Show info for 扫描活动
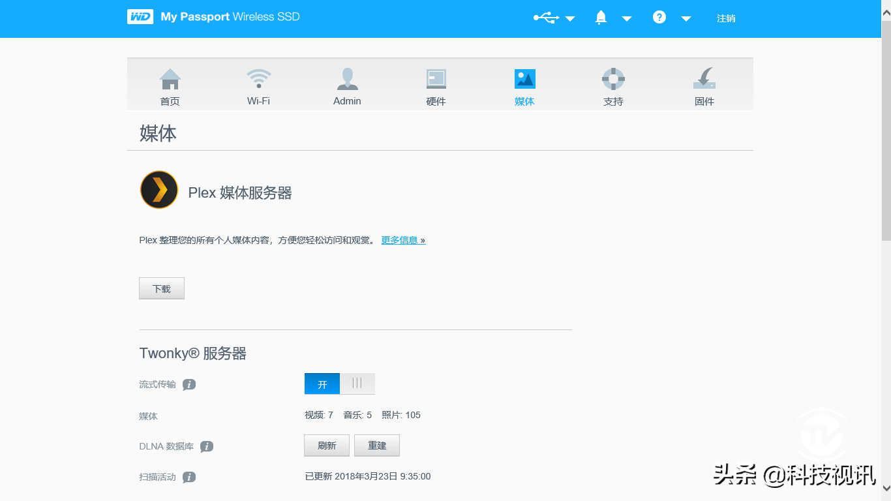The image size is (891, 501). [189, 478]
